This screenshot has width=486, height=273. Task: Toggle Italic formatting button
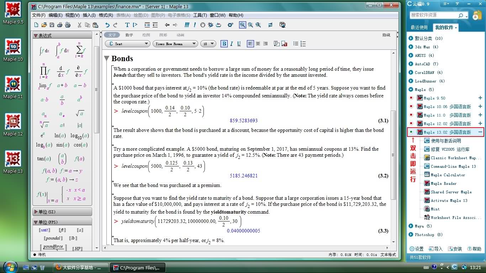point(232,44)
